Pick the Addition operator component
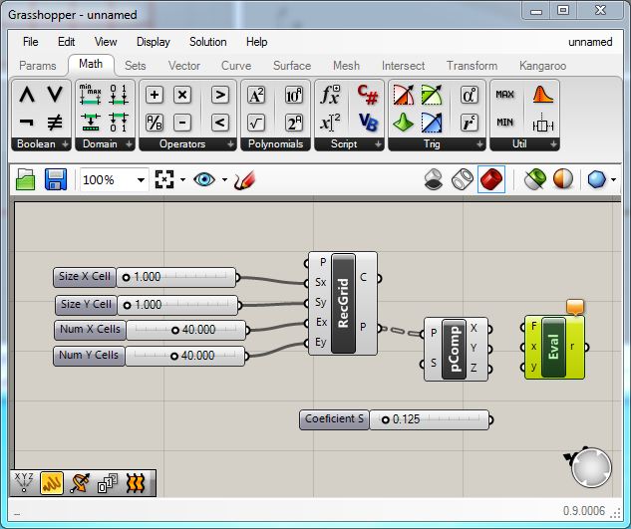The image size is (631, 529). click(155, 96)
